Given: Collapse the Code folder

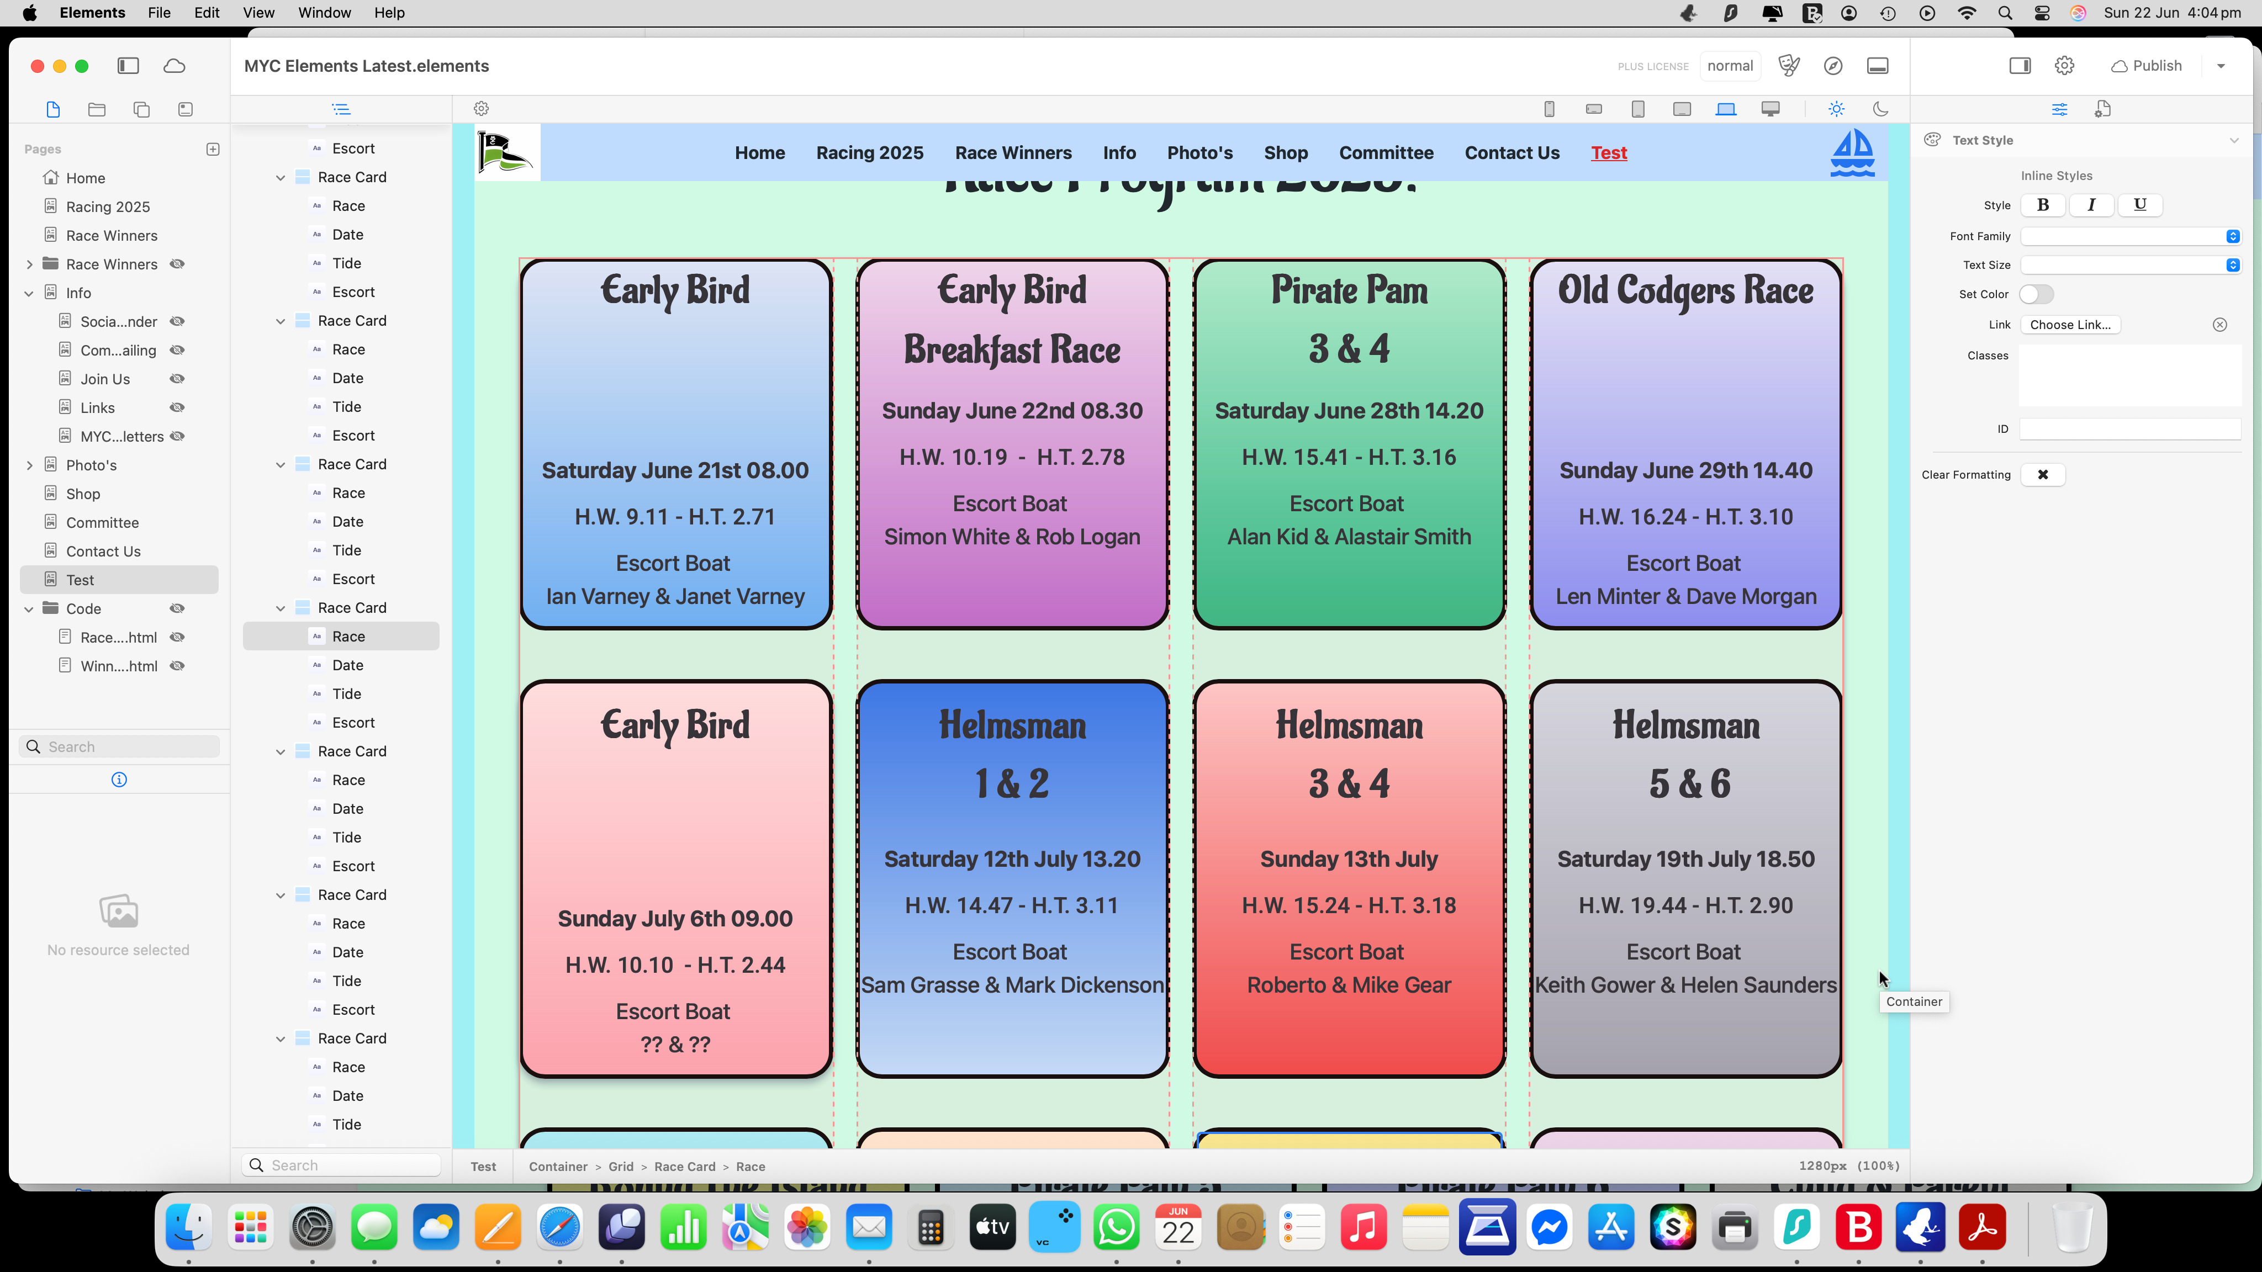Looking at the screenshot, I should coord(29,608).
